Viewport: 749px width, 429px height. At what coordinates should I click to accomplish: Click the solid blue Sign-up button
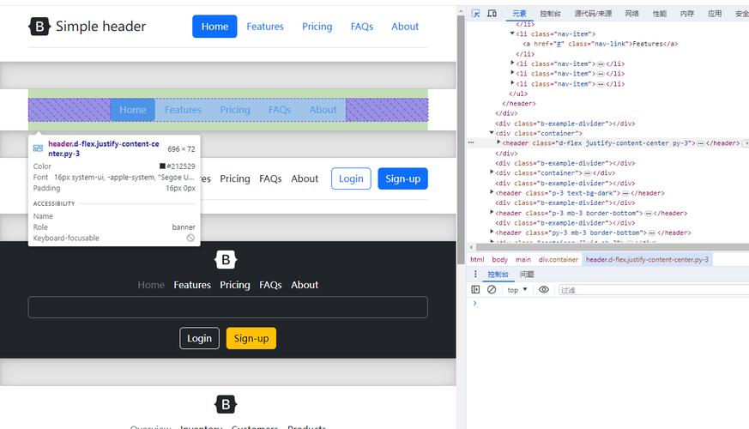point(402,178)
